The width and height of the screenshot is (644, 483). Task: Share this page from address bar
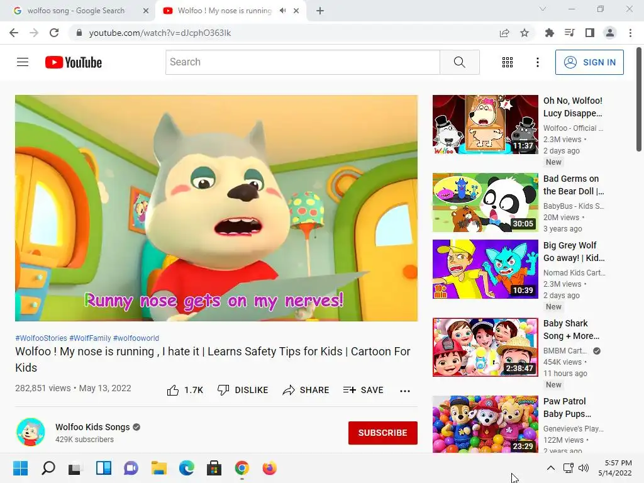click(504, 33)
